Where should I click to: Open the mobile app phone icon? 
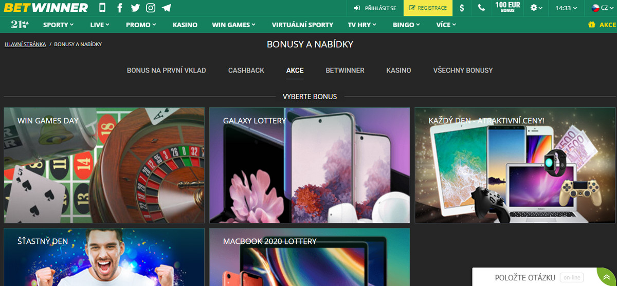coord(102,8)
